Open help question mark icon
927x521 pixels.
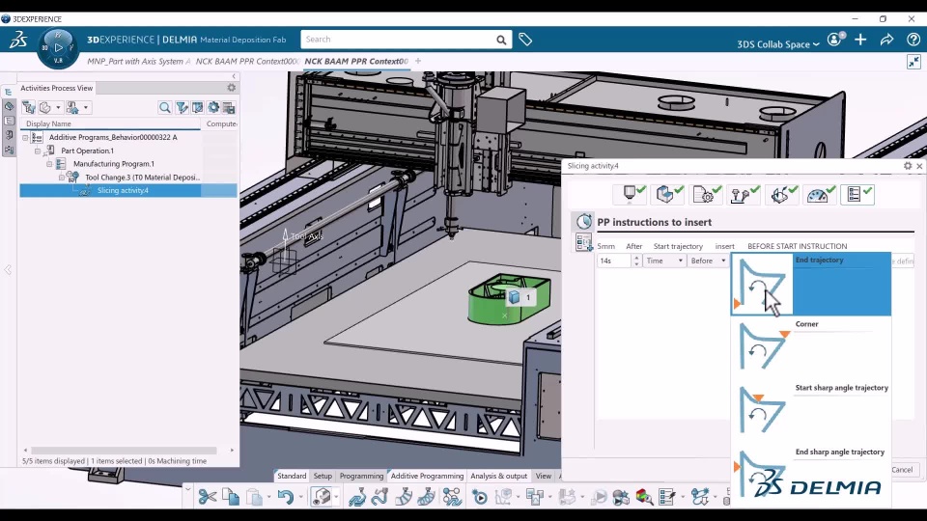(x=913, y=40)
